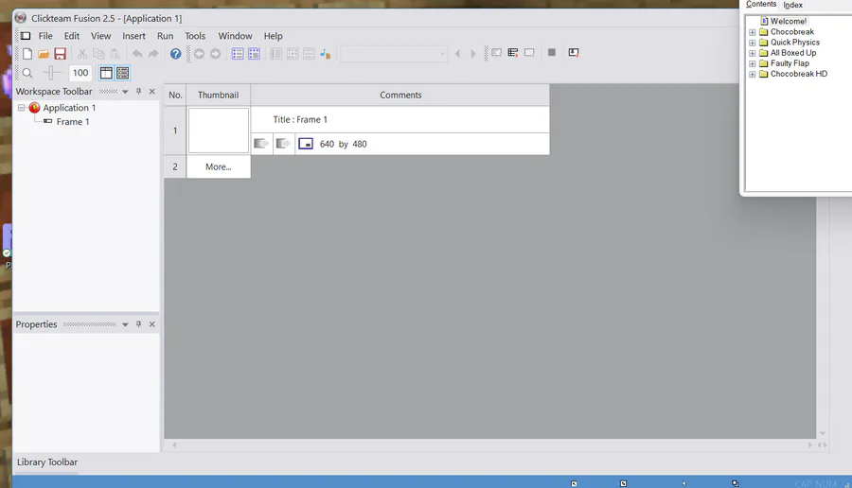Go to the previous frame arrow
852x488 pixels.
(457, 53)
